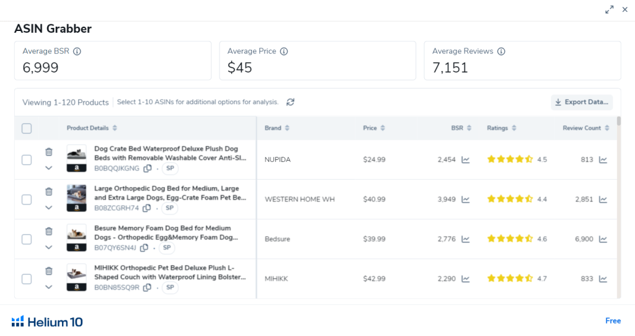Click the WESTERN HOME WH product thumbnail
The image size is (635, 336).
(x=76, y=198)
